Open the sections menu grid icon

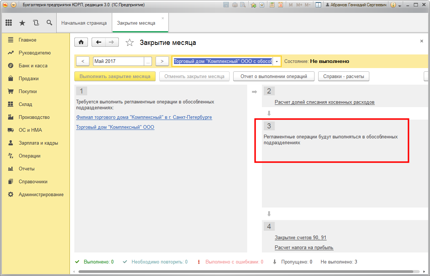point(8,23)
